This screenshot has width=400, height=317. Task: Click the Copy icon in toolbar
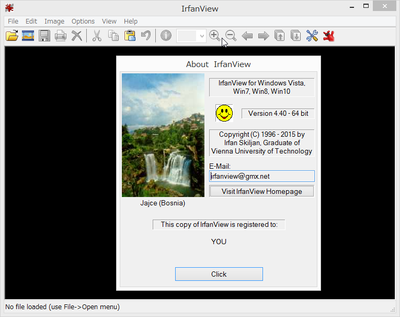pyautogui.click(x=113, y=36)
